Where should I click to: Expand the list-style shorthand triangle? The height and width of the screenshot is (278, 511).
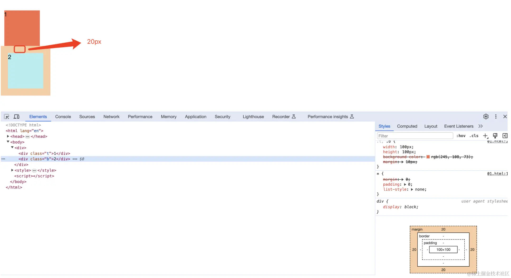(x=412, y=189)
